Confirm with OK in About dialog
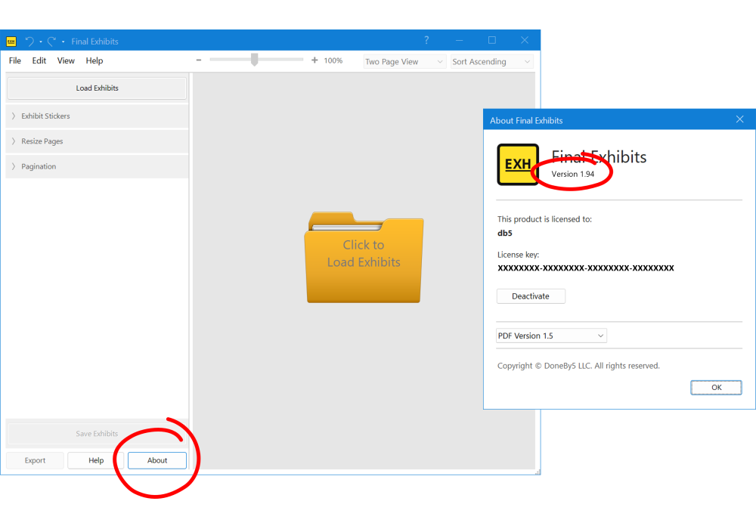Viewport: 756px width, 529px height. point(715,387)
